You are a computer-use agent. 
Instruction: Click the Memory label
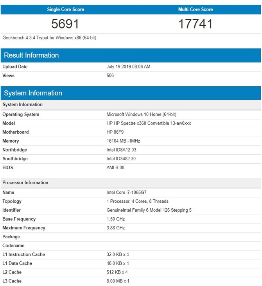11,141
